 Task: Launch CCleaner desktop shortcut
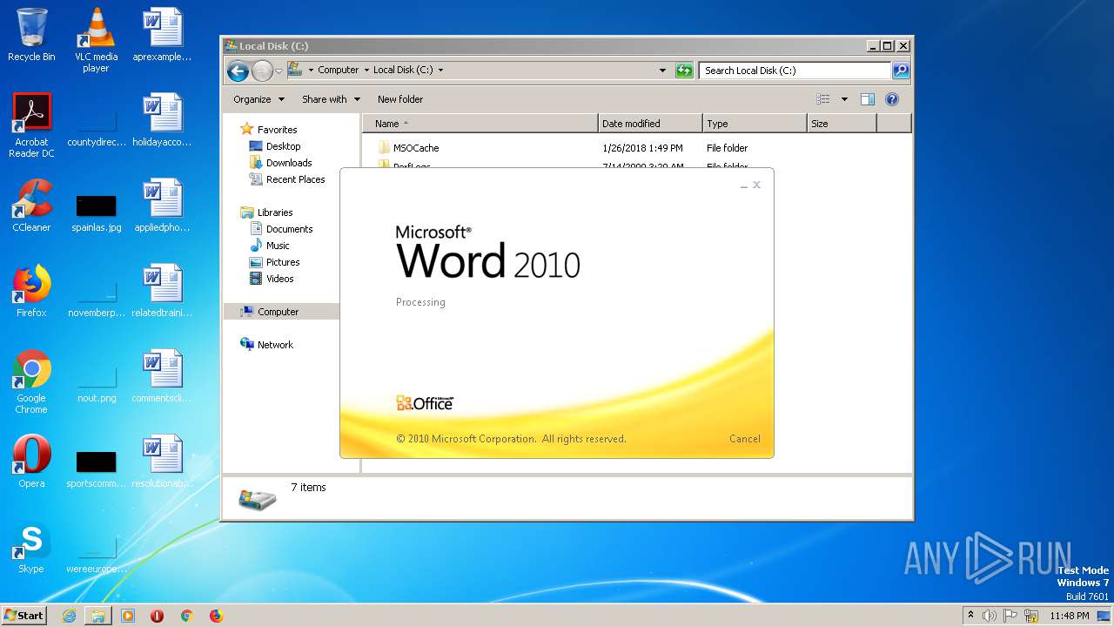coord(31,206)
